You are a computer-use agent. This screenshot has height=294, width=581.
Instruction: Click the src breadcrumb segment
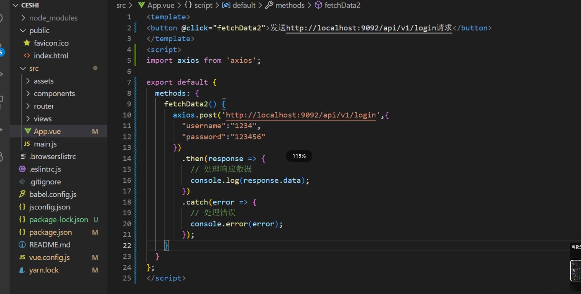121,5
